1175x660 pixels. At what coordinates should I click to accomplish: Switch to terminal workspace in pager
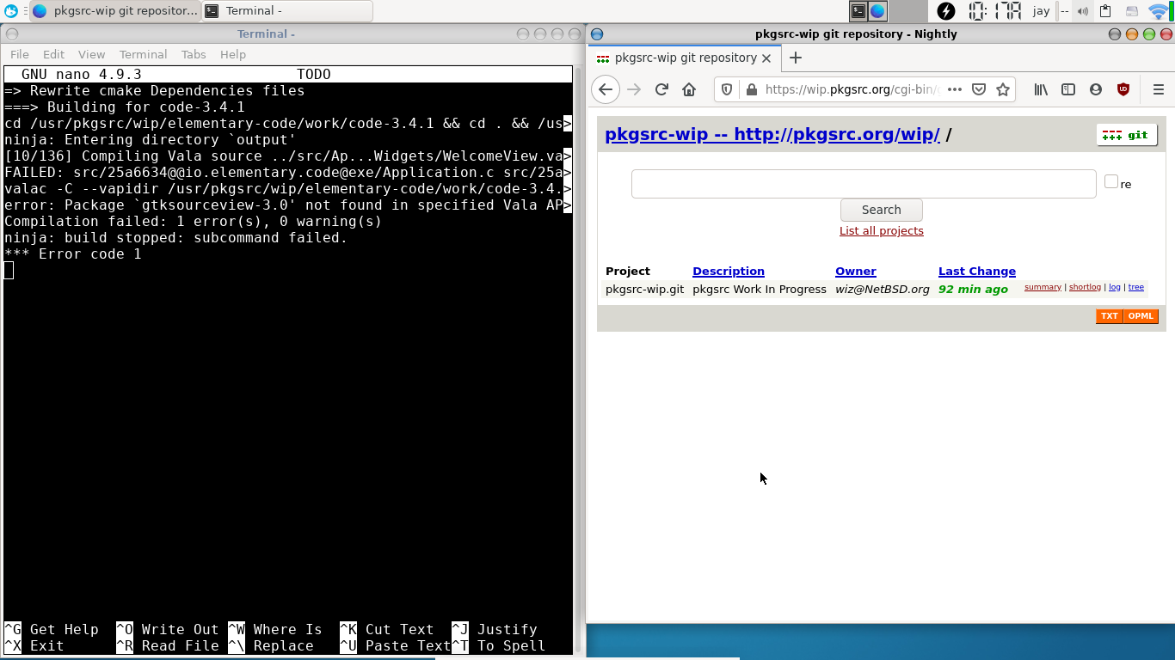(858, 11)
